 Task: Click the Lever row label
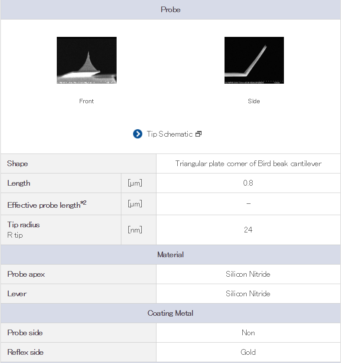17,294
